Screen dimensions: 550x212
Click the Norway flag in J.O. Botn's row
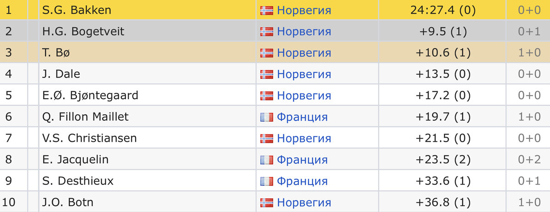[266, 202]
